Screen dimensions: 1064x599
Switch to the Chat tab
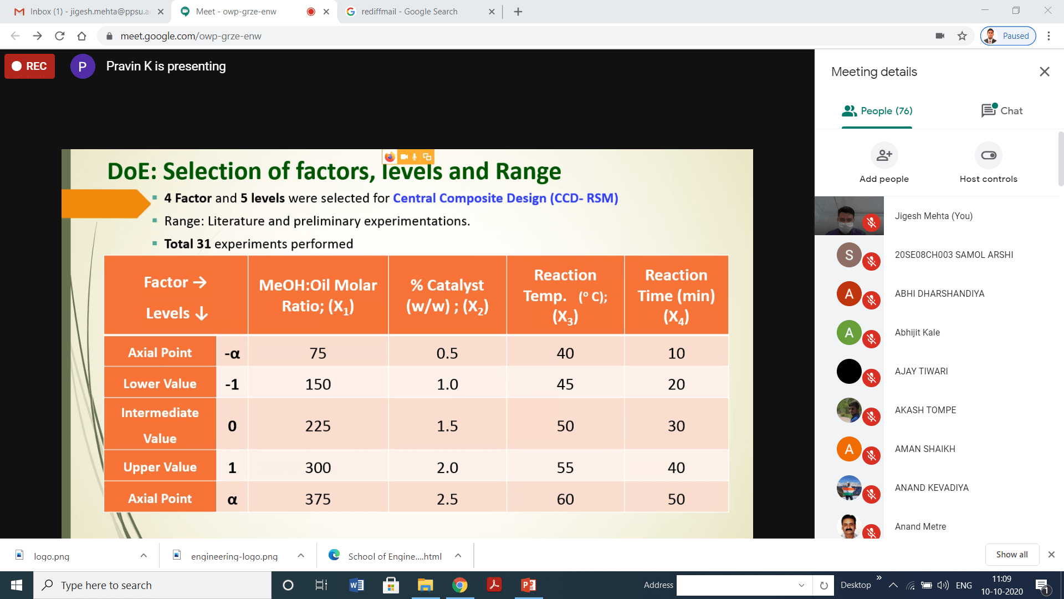(x=1002, y=111)
